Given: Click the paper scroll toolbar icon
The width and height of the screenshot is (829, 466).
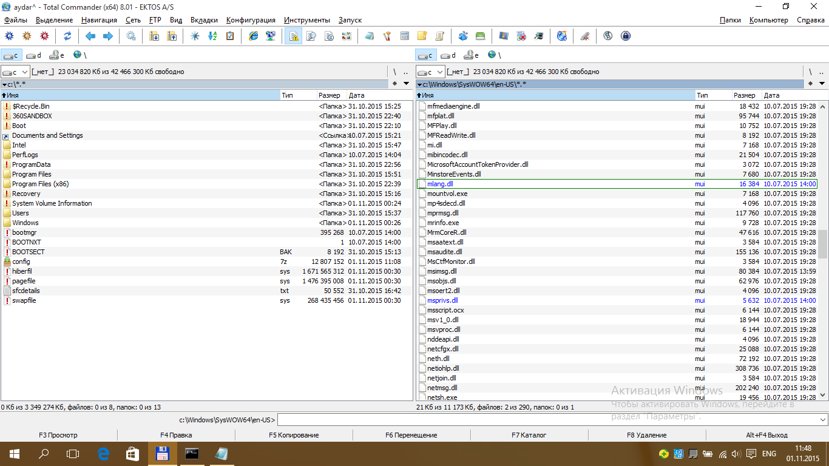Looking at the screenshot, I should pos(439,36).
